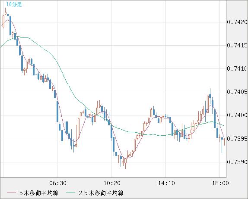Click the 0.7405 price axis label

point(237,92)
